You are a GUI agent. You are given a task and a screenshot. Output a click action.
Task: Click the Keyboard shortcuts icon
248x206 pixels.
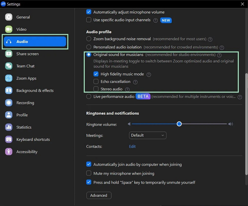click(x=9, y=140)
